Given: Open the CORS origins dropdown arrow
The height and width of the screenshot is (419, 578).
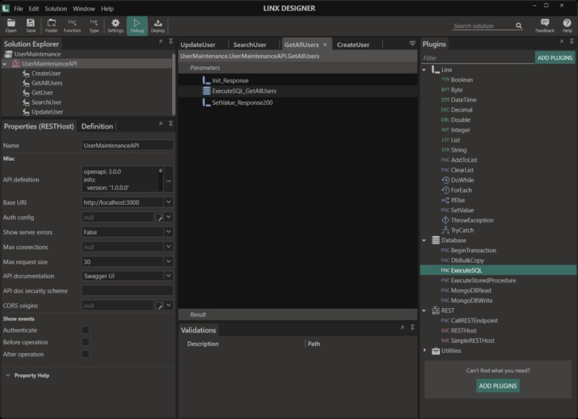Looking at the screenshot, I should [168, 305].
